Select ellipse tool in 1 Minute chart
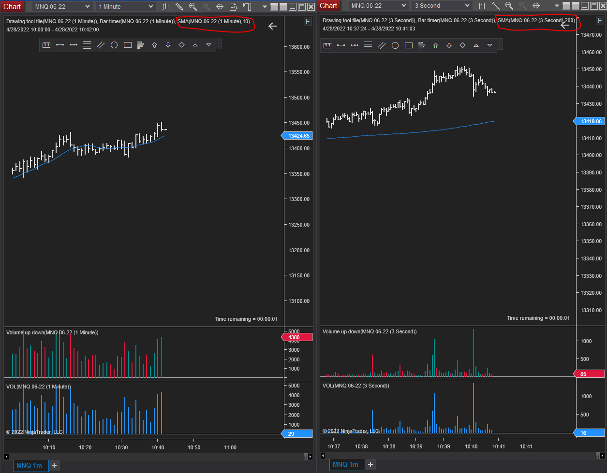The height and width of the screenshot is (473, 607). click(114, 45)
